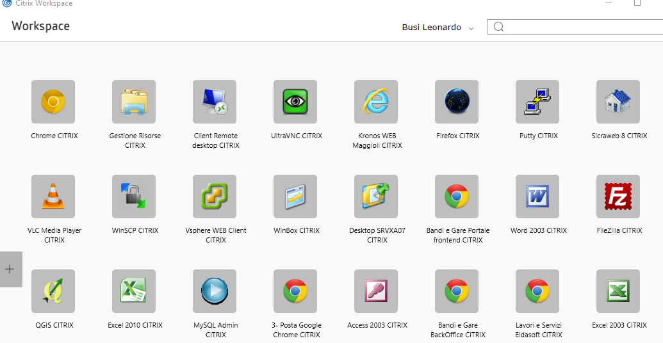This screenshot has height=343, width=663.
Task: Start the MySQL Admin CITRIX icon
Action: [215, 291]
